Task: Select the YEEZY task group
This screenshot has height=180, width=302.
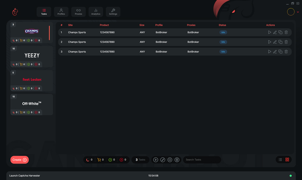Action: point(32,56)
